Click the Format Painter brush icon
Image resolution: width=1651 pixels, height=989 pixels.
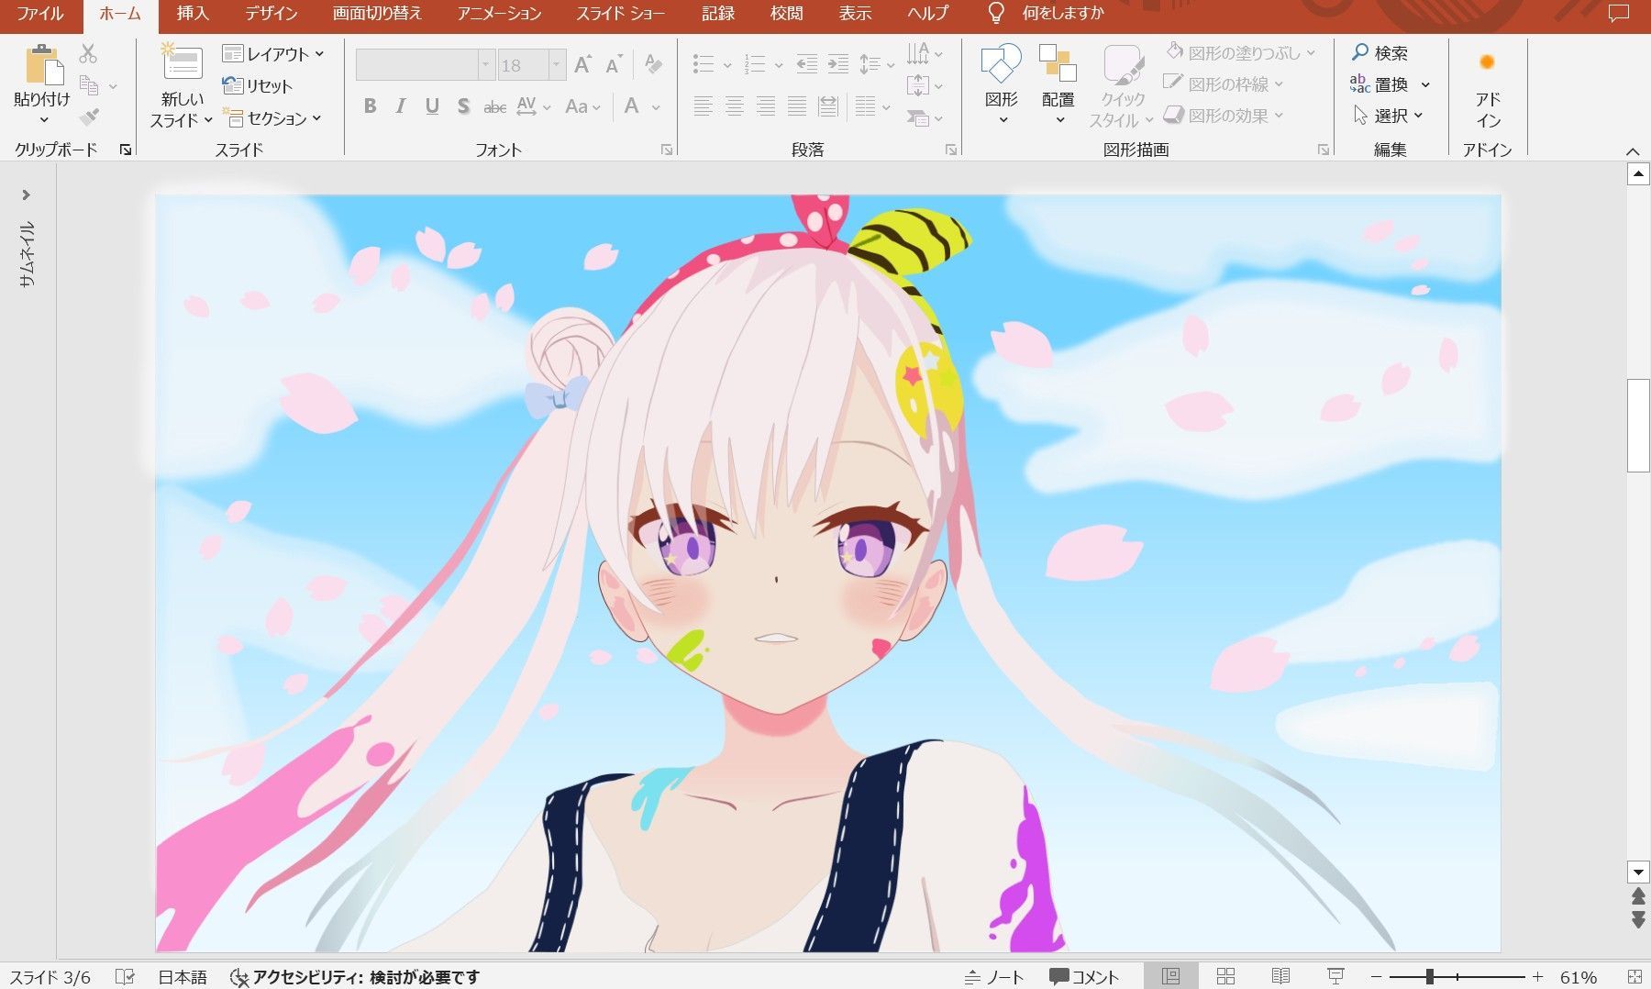tap(89, 117)
